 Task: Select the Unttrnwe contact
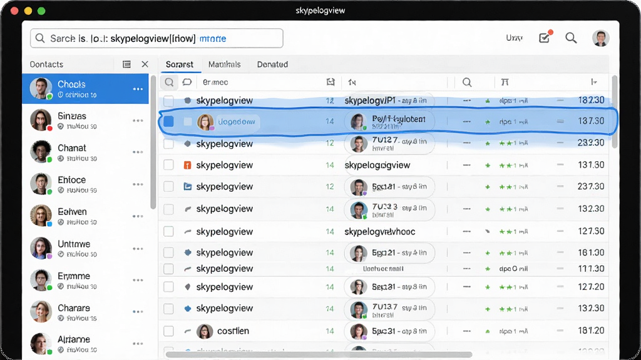click(x=85, y=248)
